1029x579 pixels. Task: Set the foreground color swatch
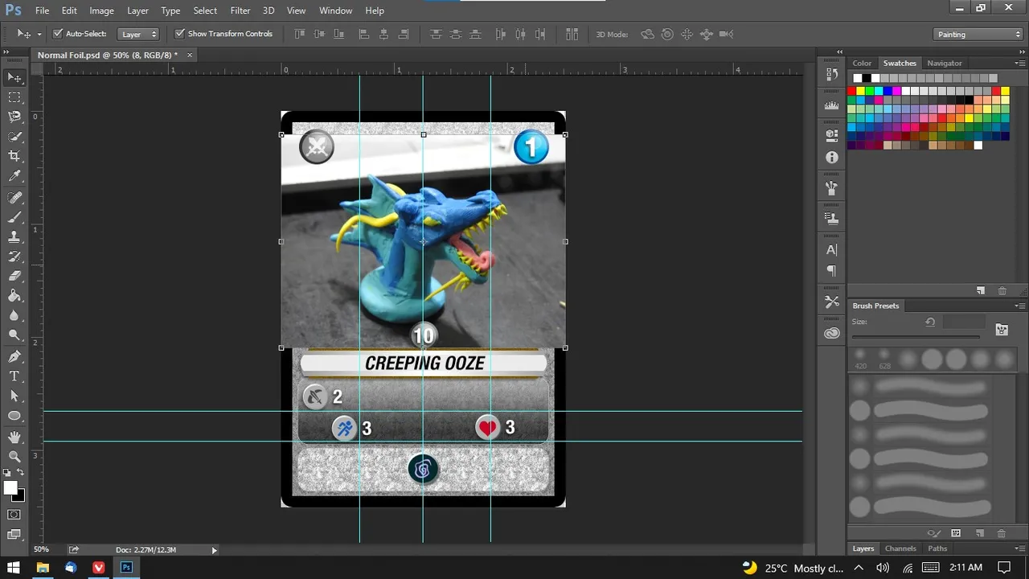point(10,488)
